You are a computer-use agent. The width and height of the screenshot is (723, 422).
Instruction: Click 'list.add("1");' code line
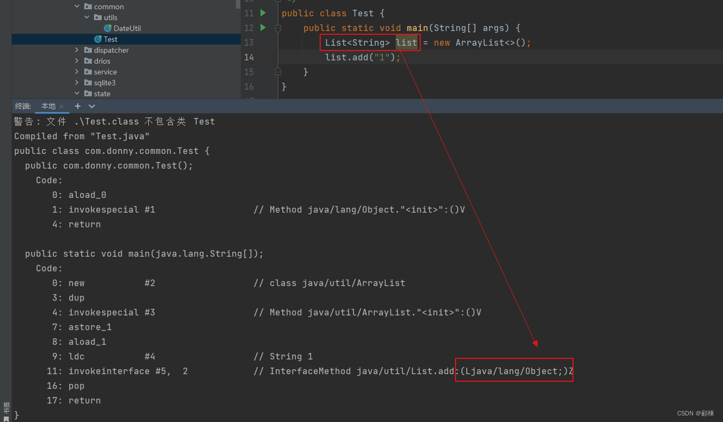pos(363,57)
